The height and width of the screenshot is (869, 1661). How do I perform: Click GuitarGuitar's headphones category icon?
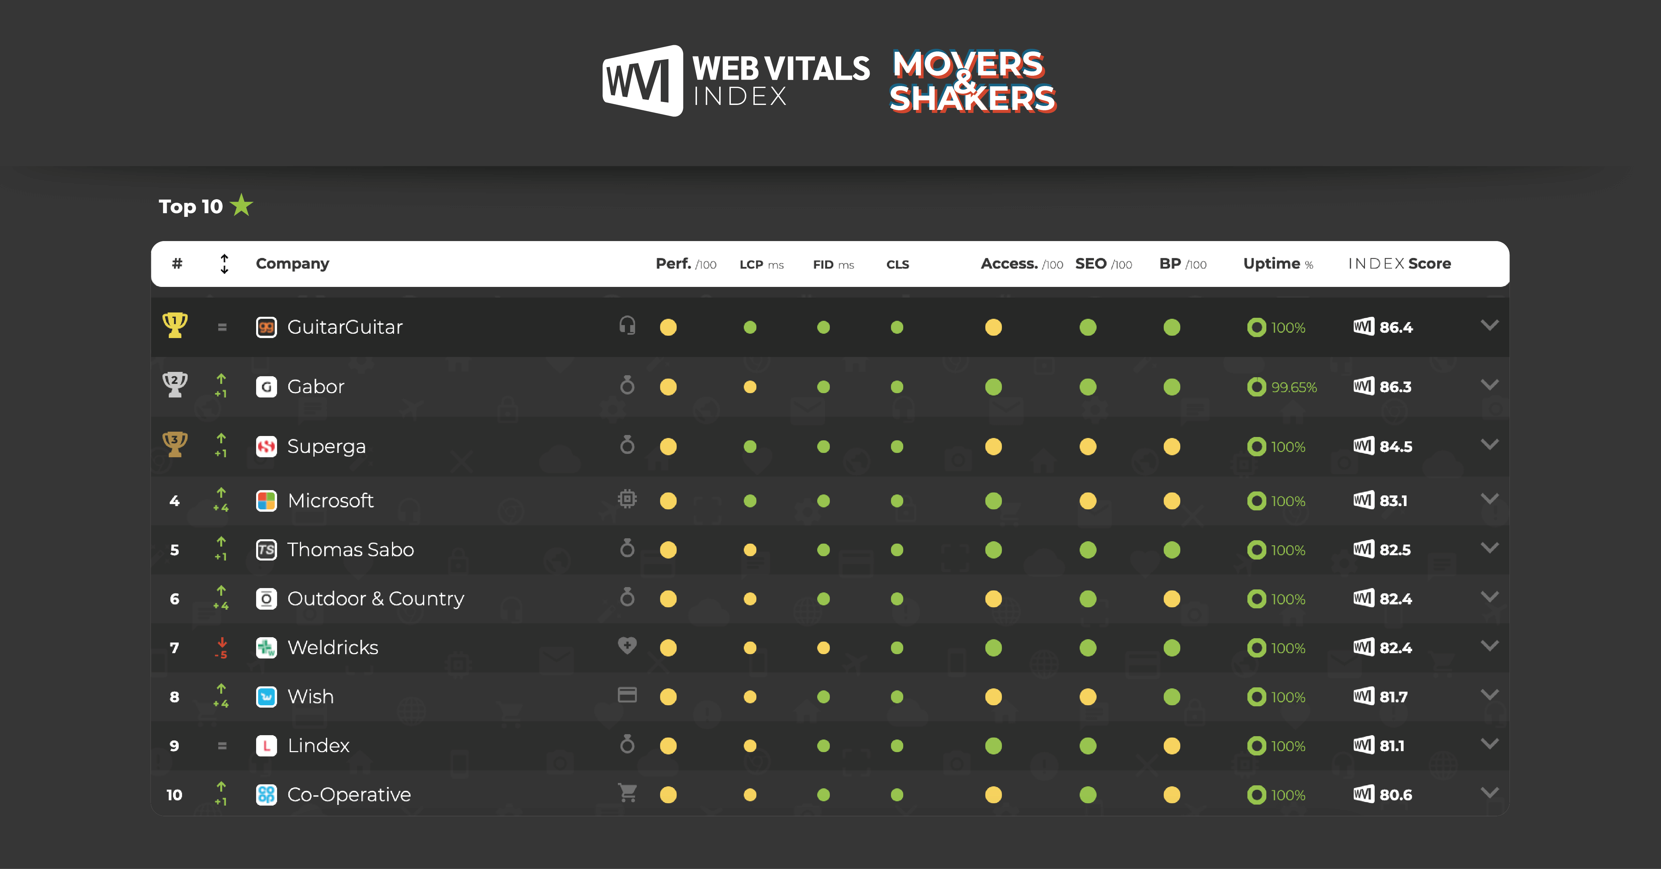[x=628, y=325]
